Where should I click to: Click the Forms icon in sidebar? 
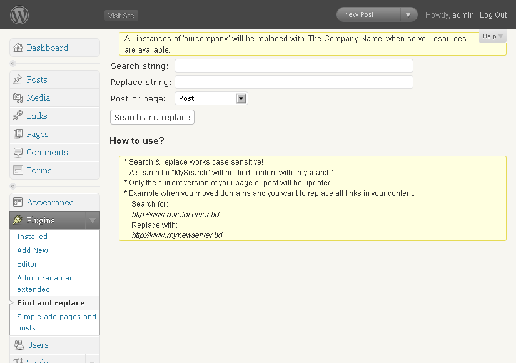18,170
